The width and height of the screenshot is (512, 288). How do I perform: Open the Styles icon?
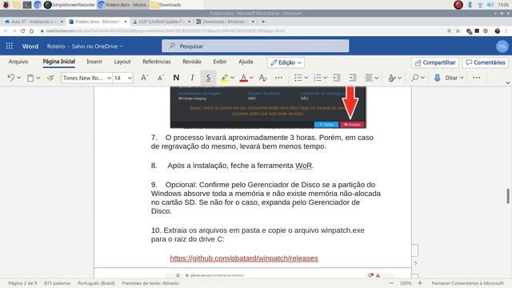coord(391,78)
